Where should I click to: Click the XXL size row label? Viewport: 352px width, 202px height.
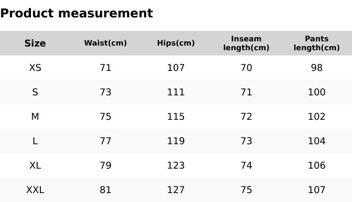click(x=35, y=190)
